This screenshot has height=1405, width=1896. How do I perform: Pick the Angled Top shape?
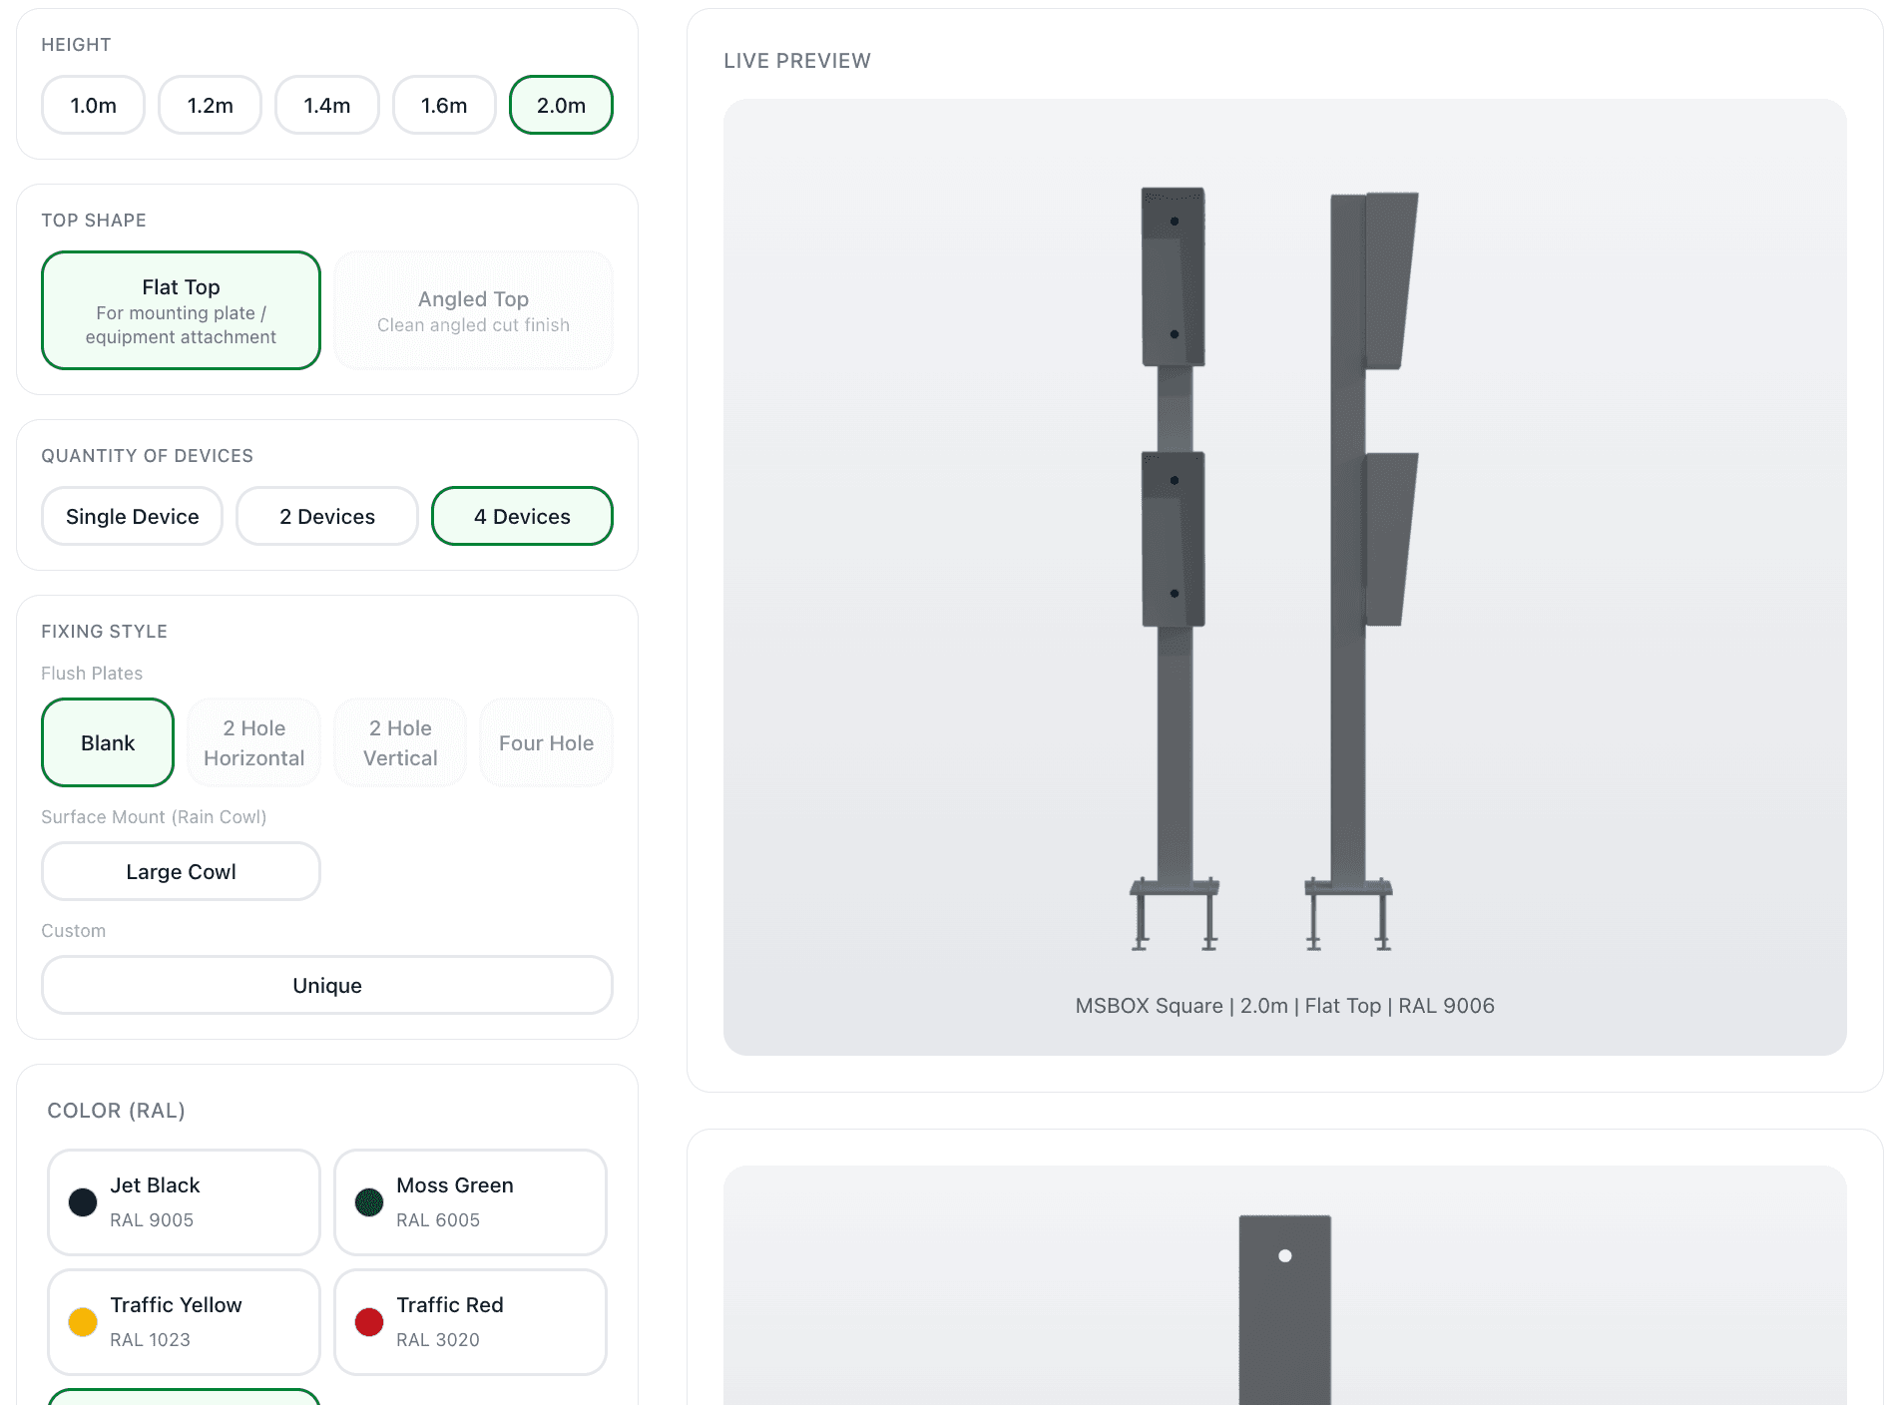pos(474,310)
